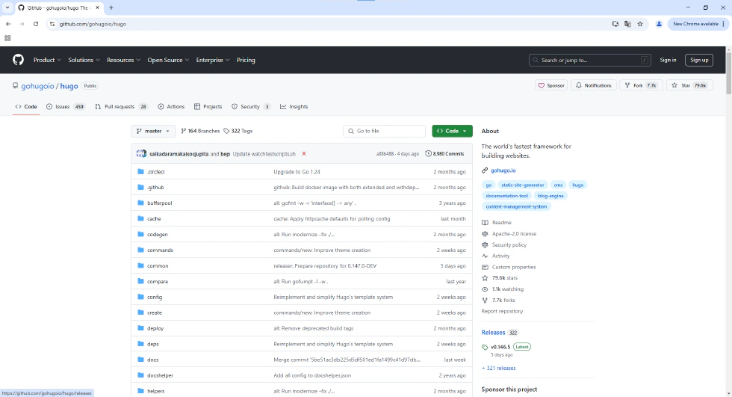The image size is (732, 397).
Task: Open the 8,980 Commits history
Action: coord(444,153)
